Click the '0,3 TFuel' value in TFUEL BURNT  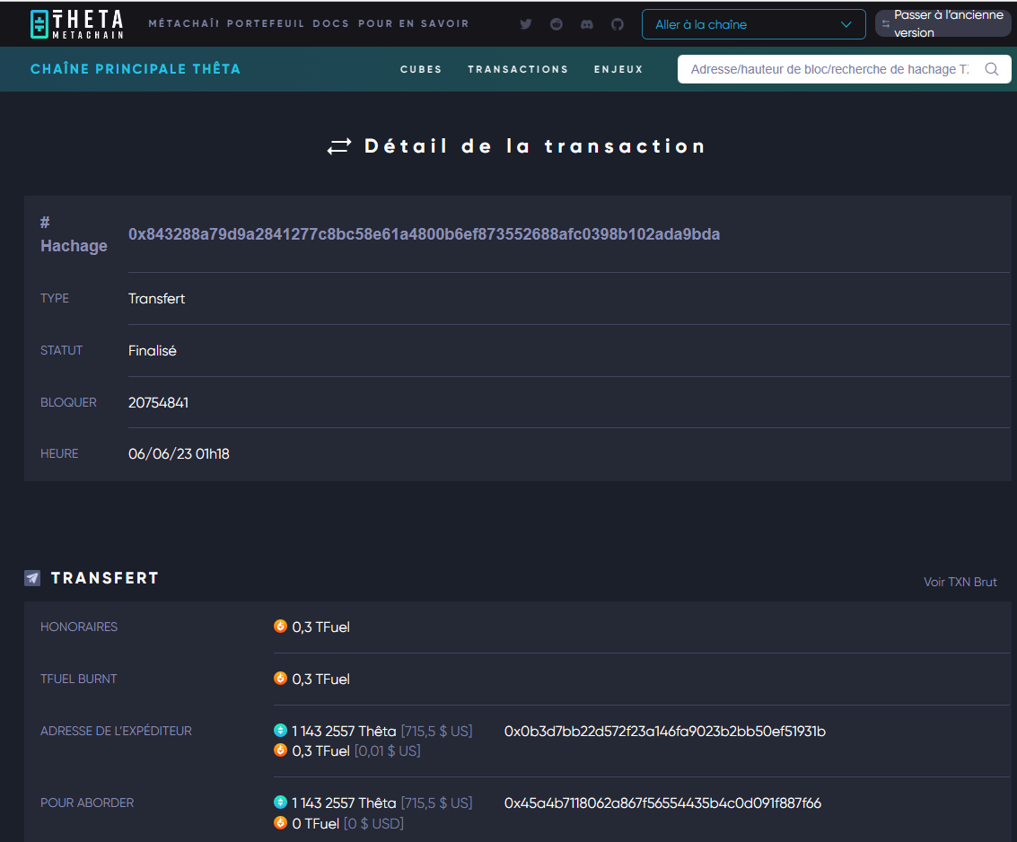pos(321,679)
